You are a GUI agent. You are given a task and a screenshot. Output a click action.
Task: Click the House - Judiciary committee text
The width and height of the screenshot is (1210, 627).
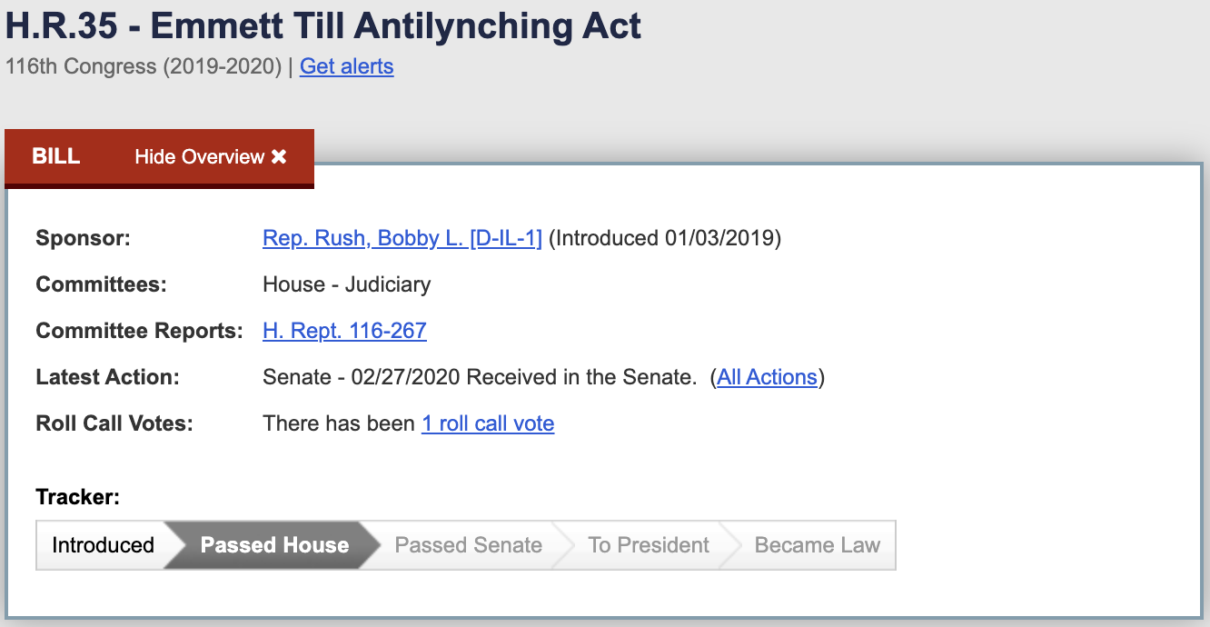346,284
